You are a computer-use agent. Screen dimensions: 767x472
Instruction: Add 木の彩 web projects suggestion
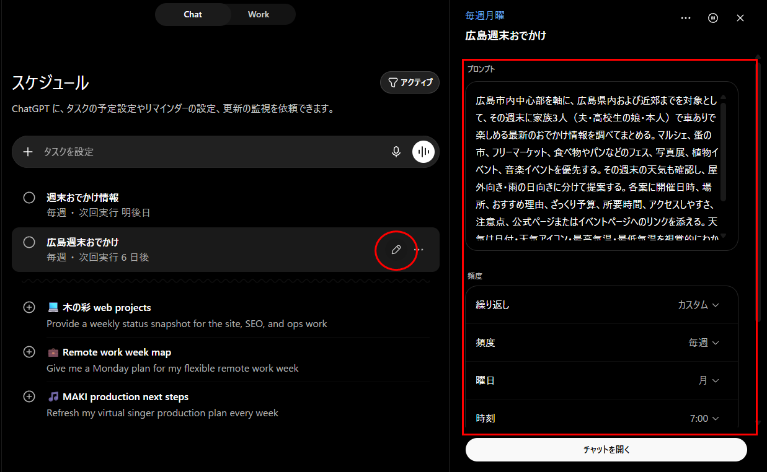(29, 307)
